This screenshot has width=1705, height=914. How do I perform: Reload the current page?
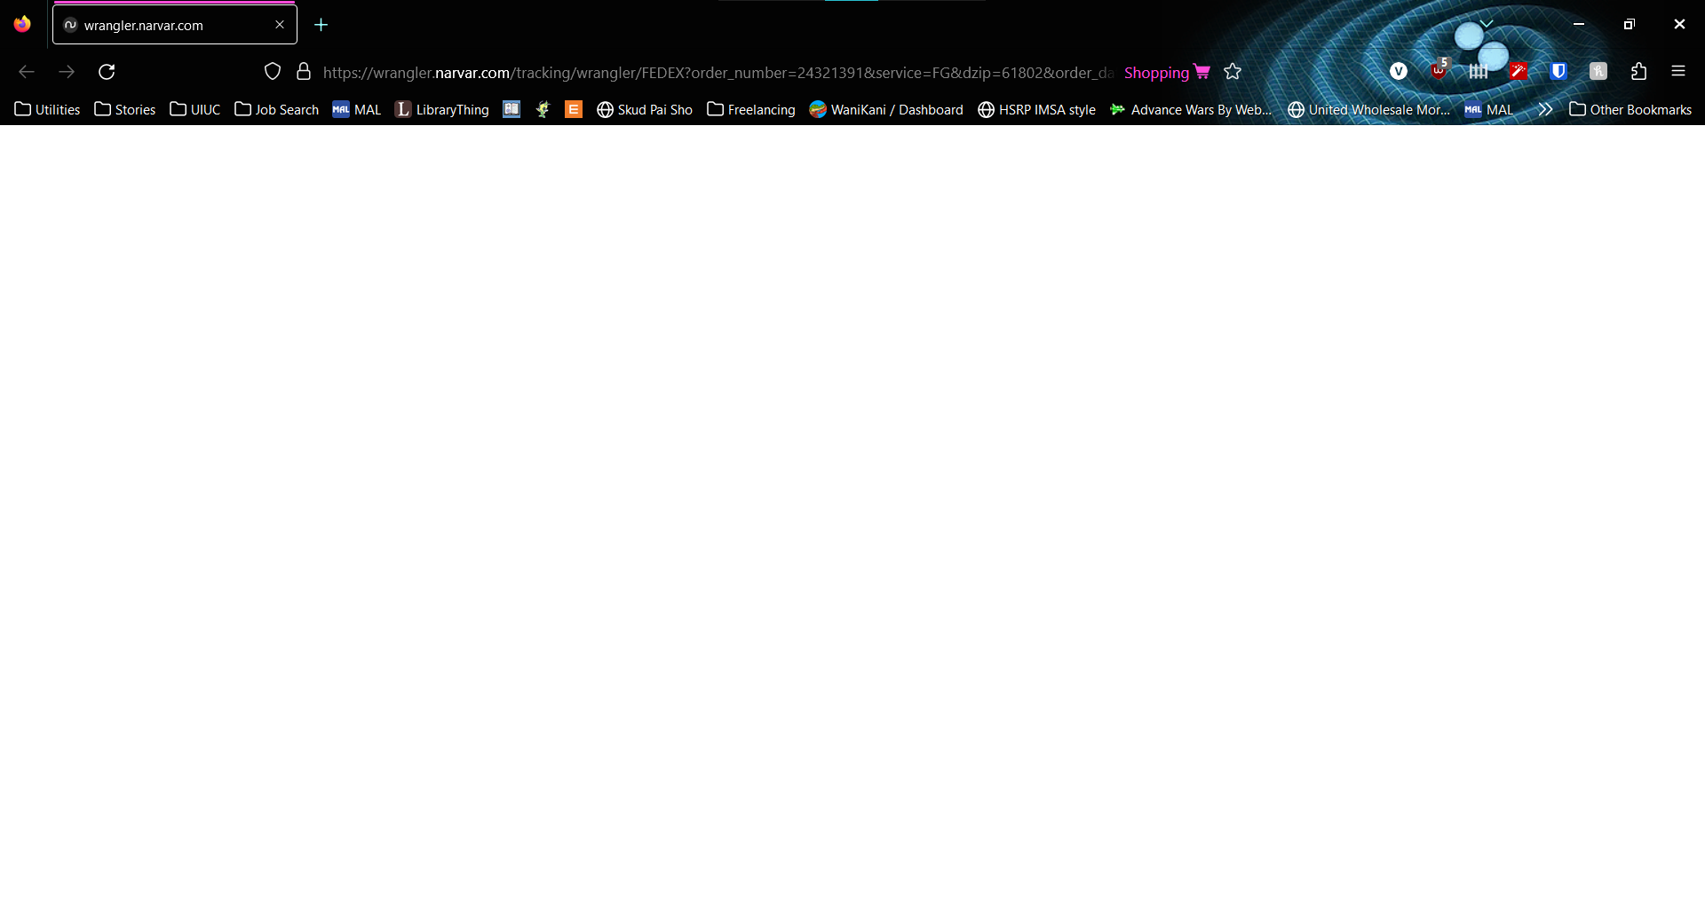point(107,72)
